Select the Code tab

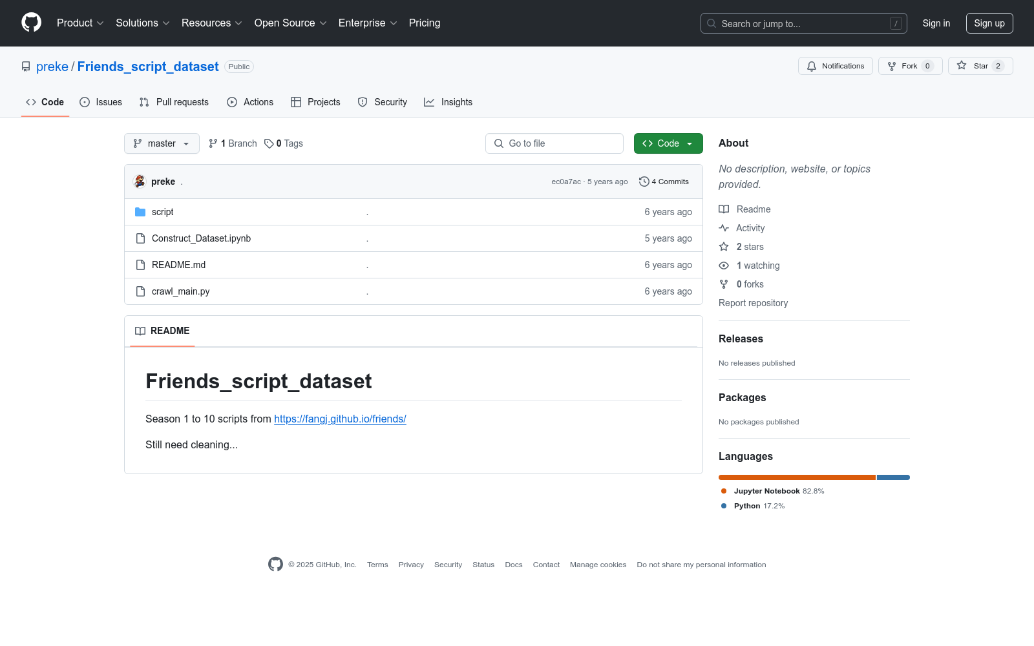point(45,102)
